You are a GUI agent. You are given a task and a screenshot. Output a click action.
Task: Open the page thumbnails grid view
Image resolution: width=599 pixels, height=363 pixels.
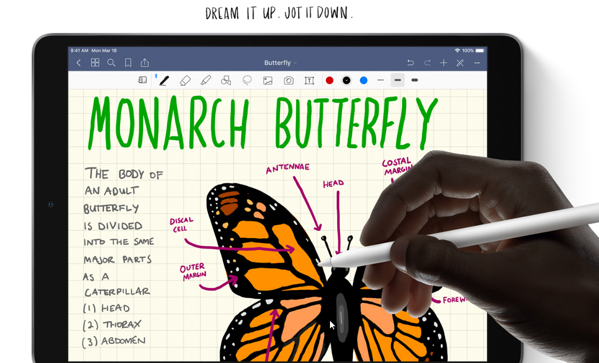[x=95, y=63]
